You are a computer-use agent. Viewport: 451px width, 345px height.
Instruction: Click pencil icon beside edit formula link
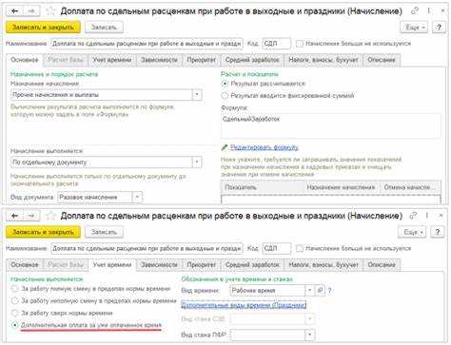pyautogui.click(x=225, y=147)
